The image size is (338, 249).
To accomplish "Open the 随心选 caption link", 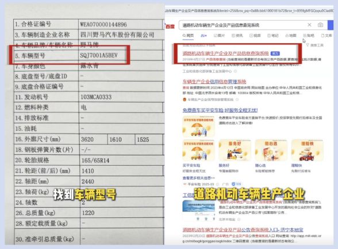I will 260,165.
